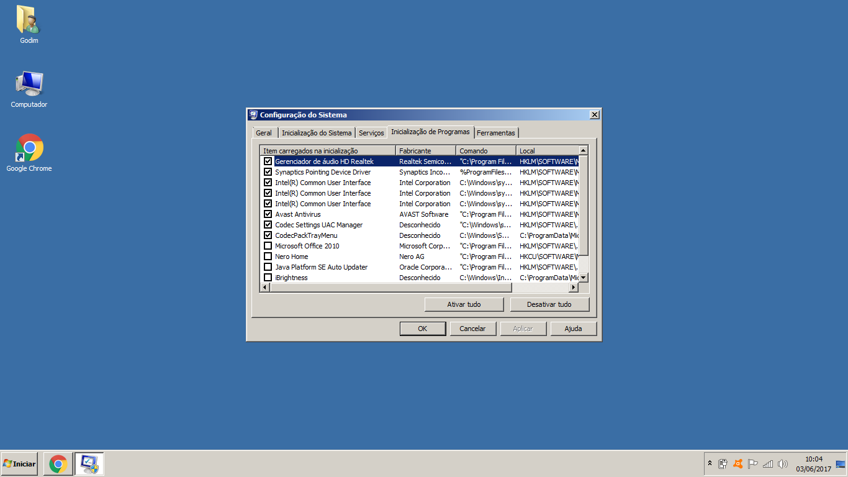
Task: Select the Realtek Semico... manufacturer cell
Action: (x=425, y=161)
